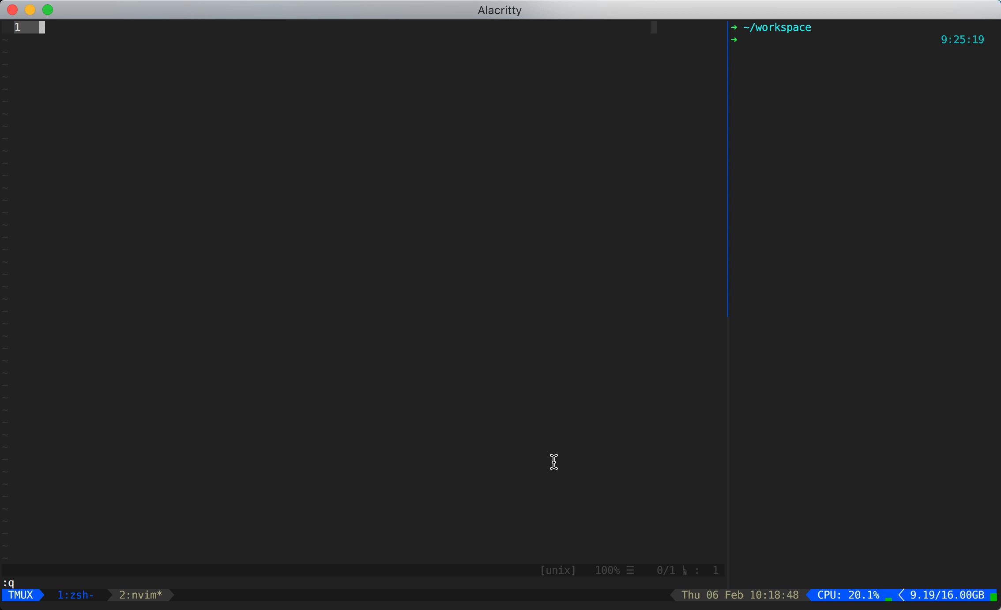Click the memory 9.19/16.00GB status segment
The image size is (1001, 610).
pyautogui.click(x=947, y=595)
